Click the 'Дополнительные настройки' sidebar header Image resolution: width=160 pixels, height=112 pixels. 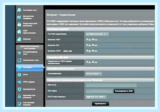(30, 47)
